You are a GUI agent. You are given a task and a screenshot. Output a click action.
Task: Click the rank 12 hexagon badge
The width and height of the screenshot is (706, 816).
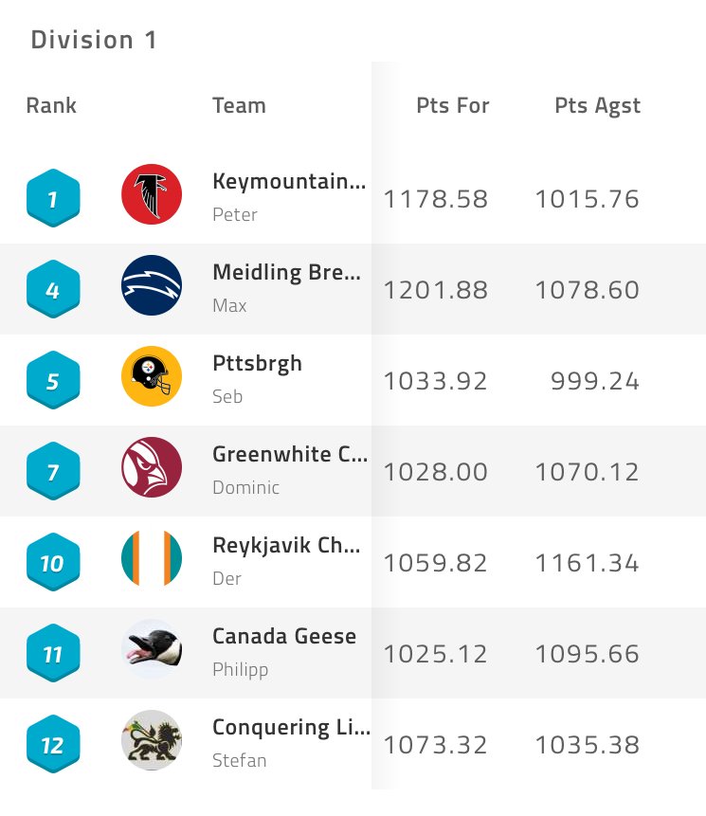[53, 744]
